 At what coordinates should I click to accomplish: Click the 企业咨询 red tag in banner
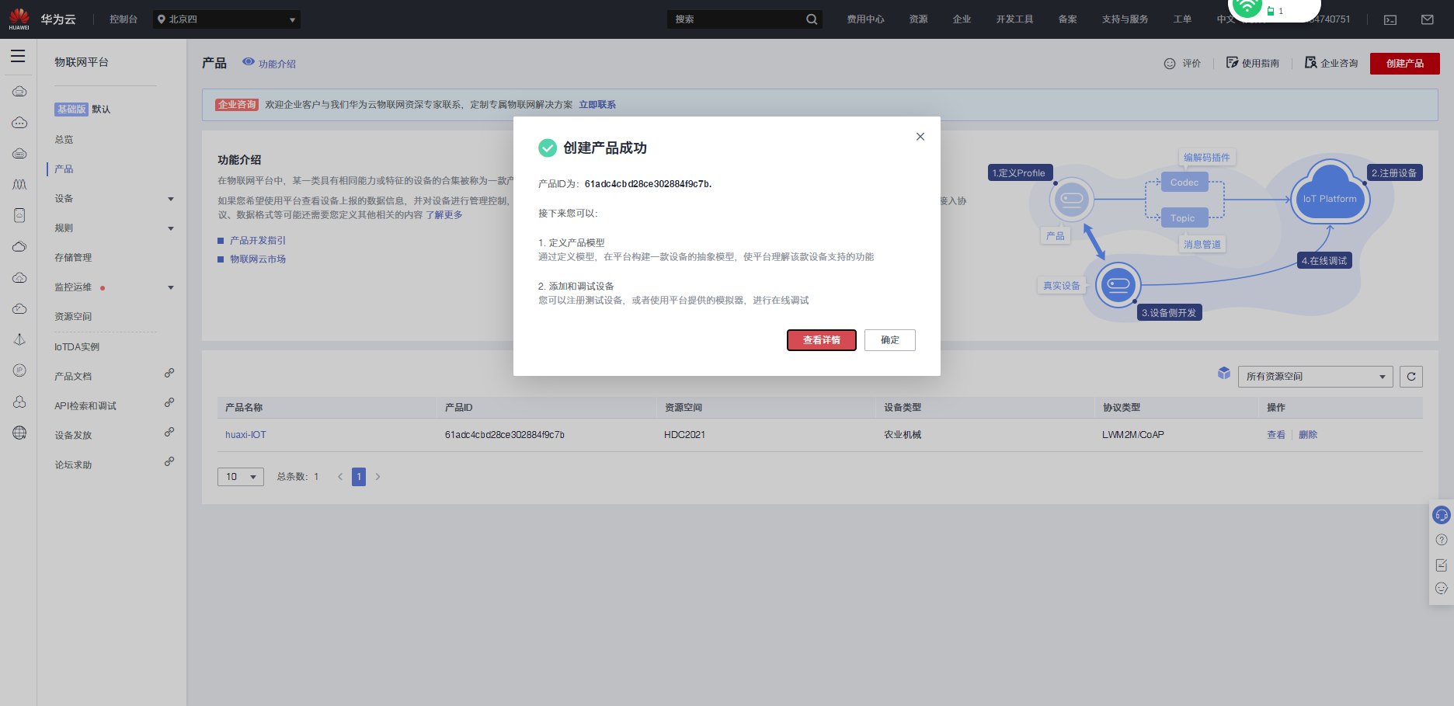click(x=237, y=105)
